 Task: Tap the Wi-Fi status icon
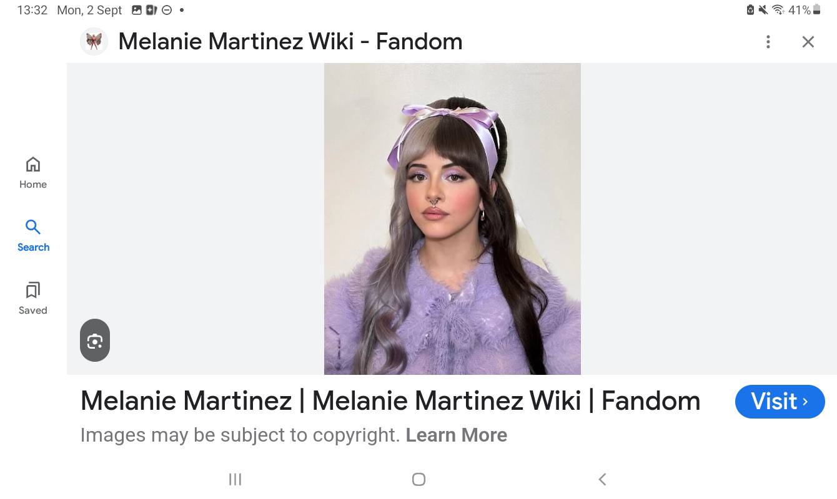click(x=778, y=10)
